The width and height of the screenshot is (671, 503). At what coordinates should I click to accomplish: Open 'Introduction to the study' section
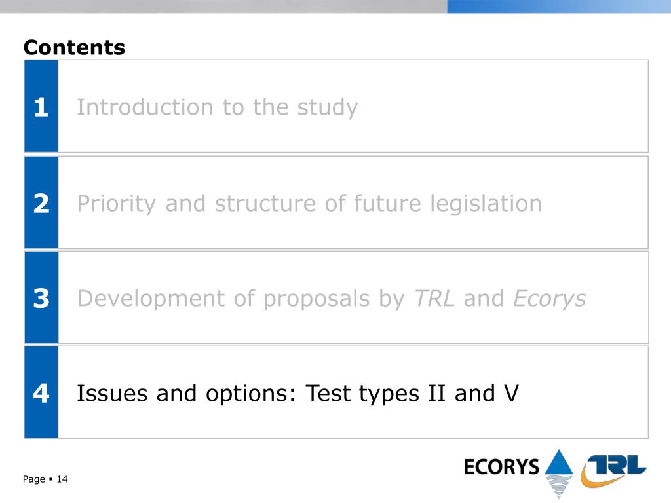coord(217,107)
